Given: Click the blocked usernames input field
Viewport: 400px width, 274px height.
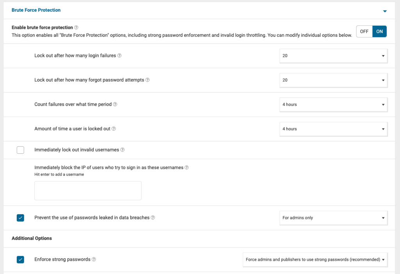Looking at the screenshot, I should (88, 190).
